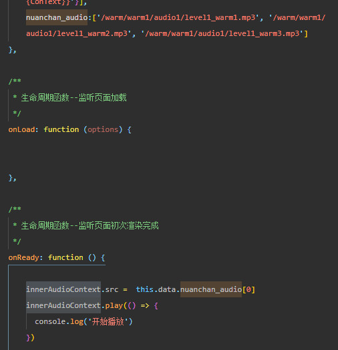Click the '/warm/warm1/audio1/level1_warm3.mp3' string
The image size is (338, 350).
(x=222, y=33)
